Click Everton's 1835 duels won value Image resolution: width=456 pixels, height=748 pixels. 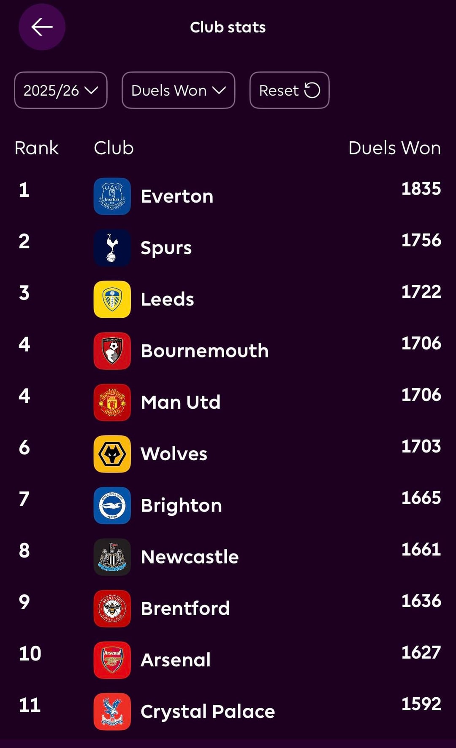[x=421, y=189]
